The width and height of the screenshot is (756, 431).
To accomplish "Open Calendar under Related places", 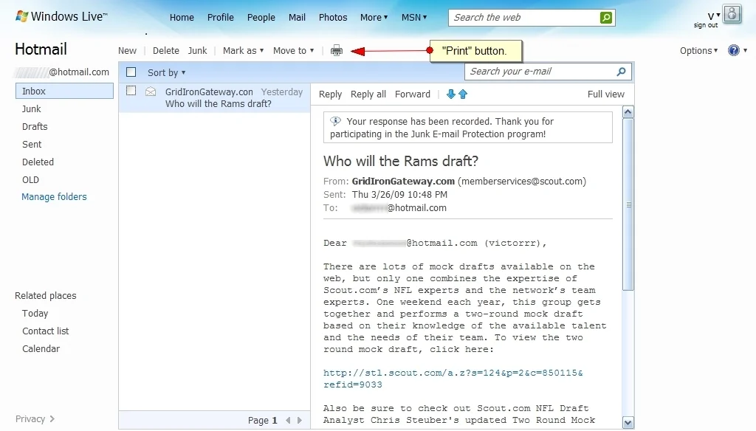I will (41, 349).
